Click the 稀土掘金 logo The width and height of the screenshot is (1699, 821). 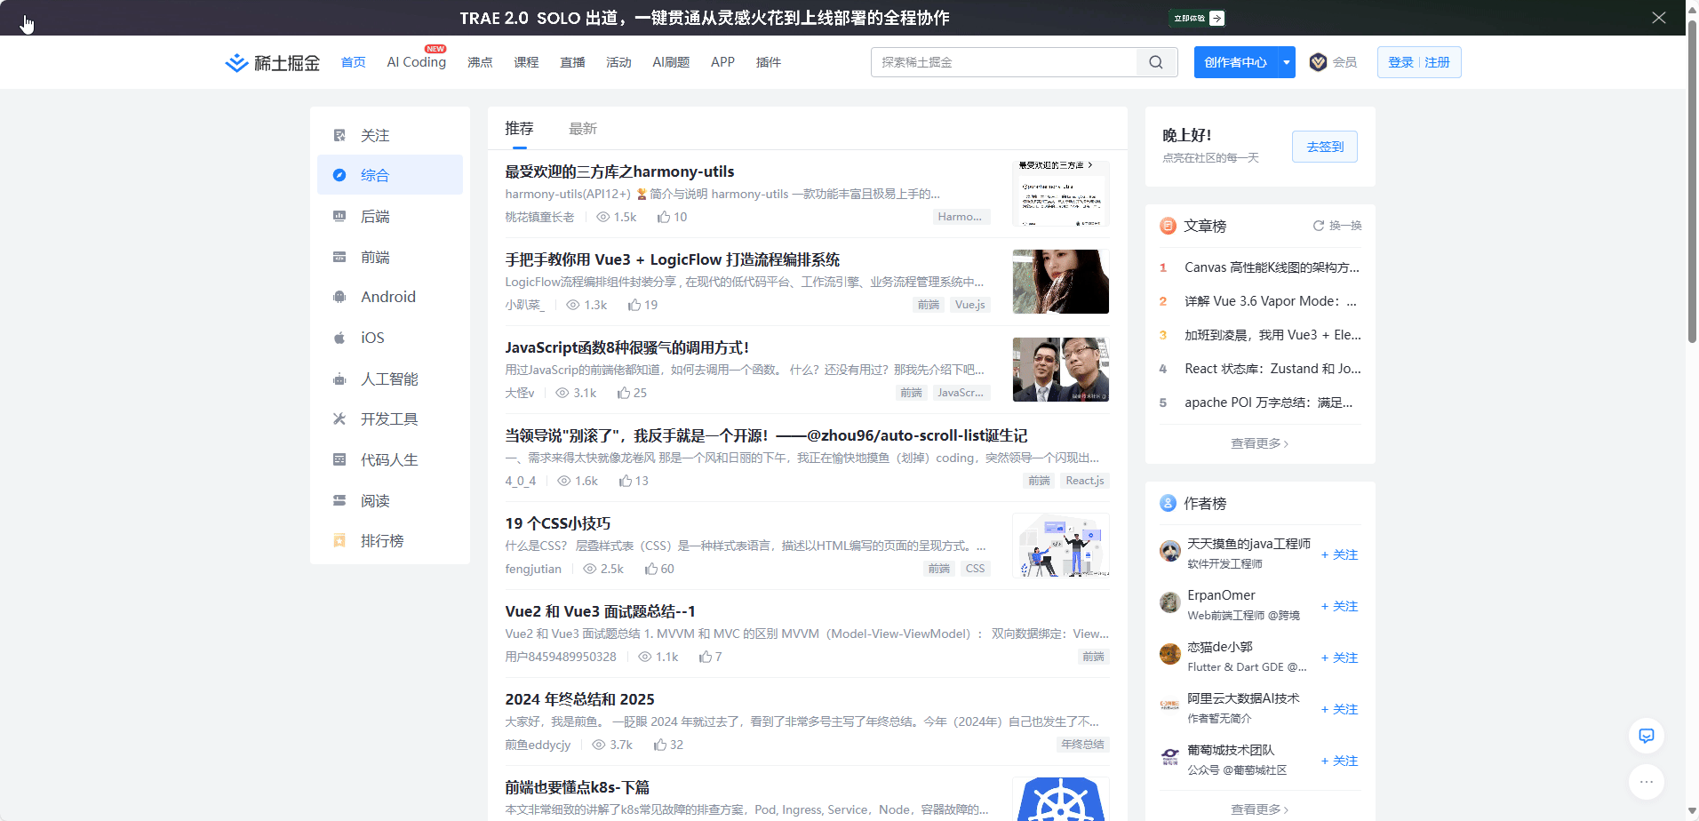tap(272, 62)
